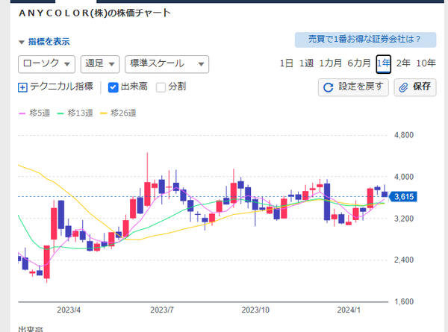Expand the 指標を表示 disclosure triangle
The image size is (448, 332).
click(x=22, y=43)
